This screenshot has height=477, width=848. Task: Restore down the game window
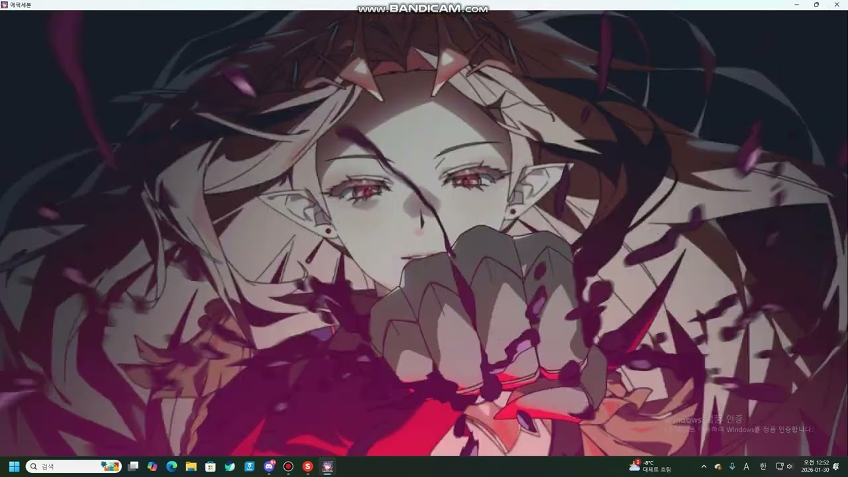click(816, 5)
